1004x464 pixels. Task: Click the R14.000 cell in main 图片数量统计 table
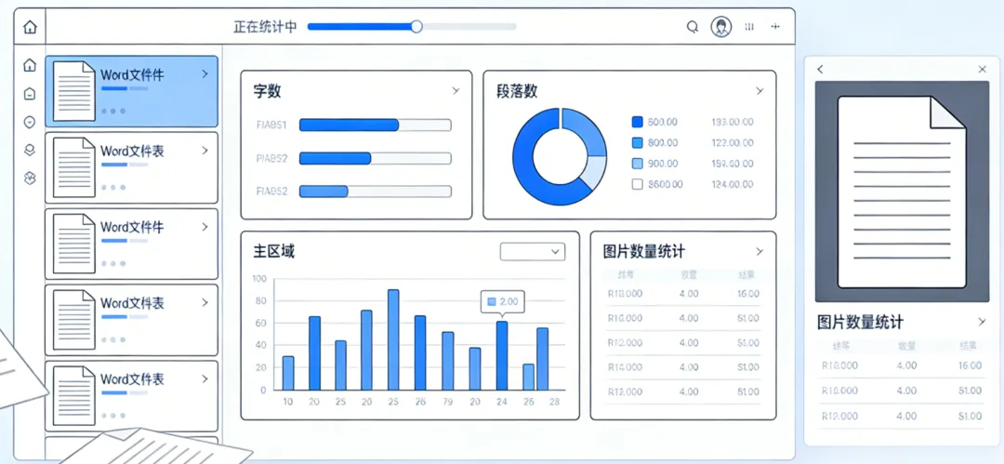(625, 367)
